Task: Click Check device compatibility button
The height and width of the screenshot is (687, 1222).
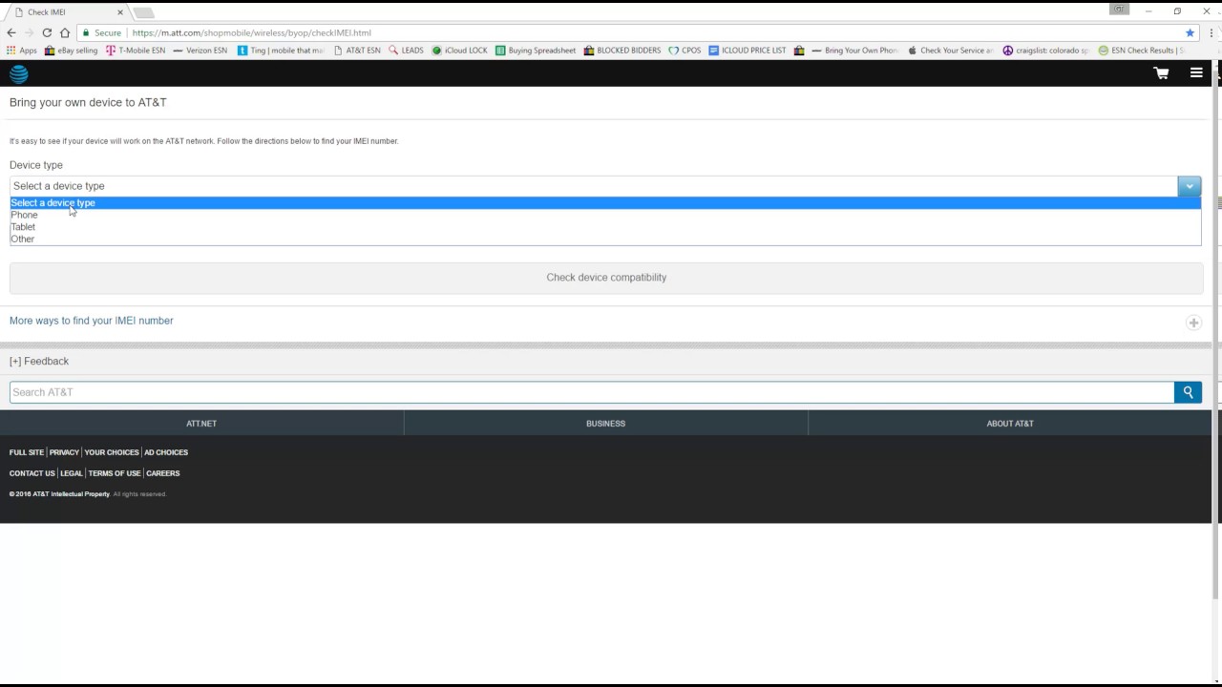Action: pyautogui.click(x=606, y=278)
